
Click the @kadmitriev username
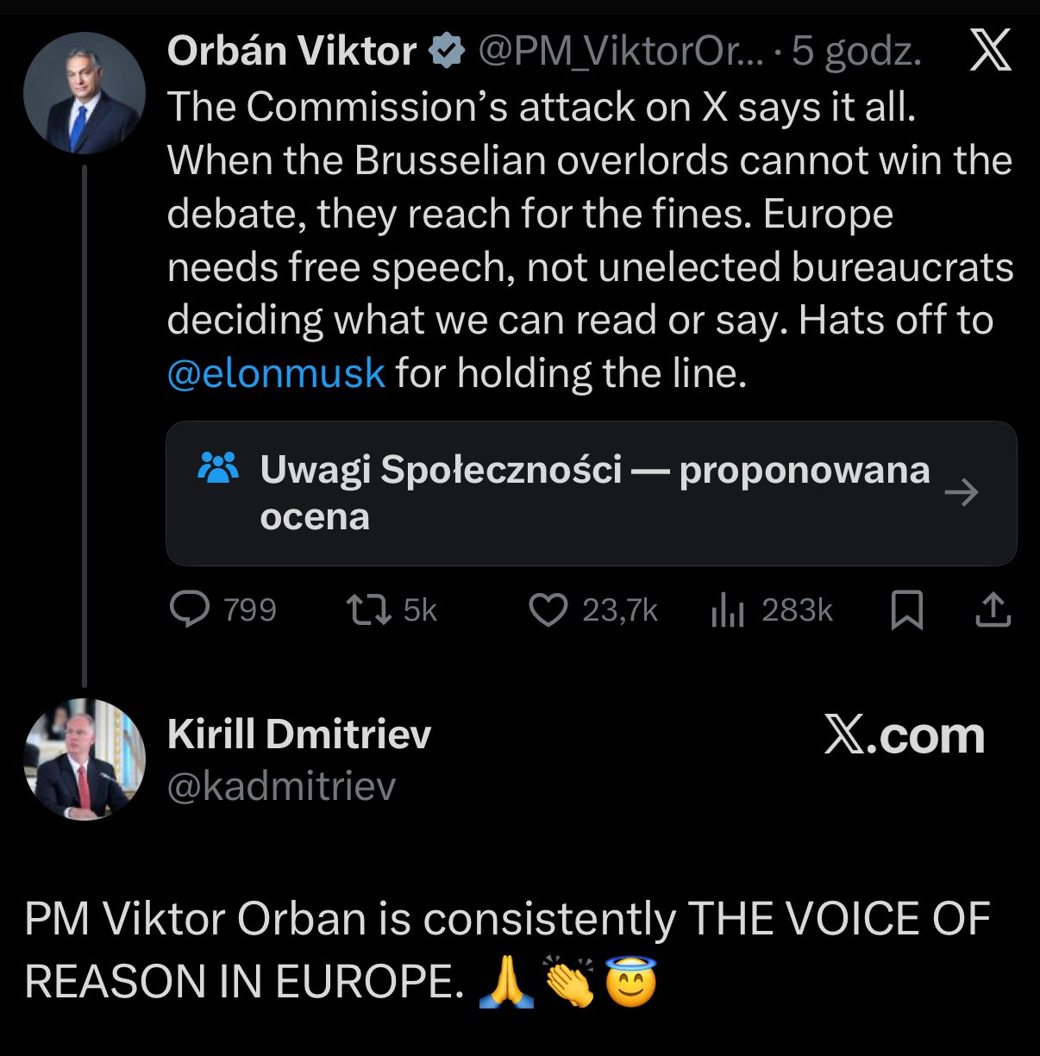click(281, 786)
